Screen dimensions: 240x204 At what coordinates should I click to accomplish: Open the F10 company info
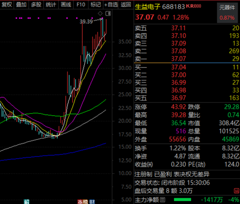coord(81,4)
